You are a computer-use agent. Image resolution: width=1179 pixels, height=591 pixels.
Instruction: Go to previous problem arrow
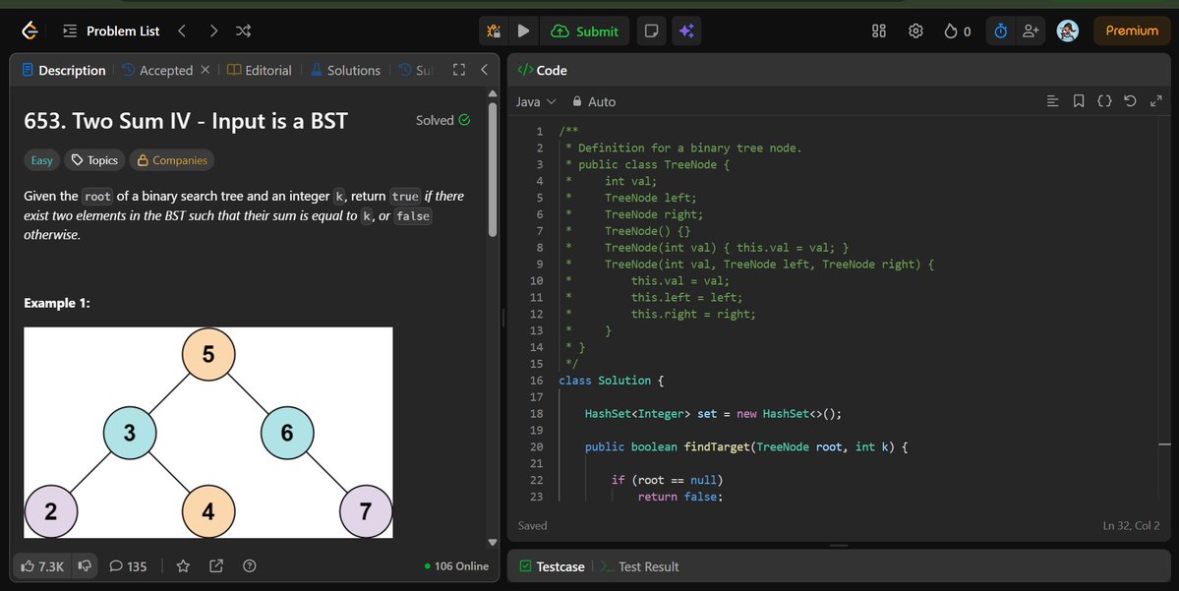(x=182, y=30)
